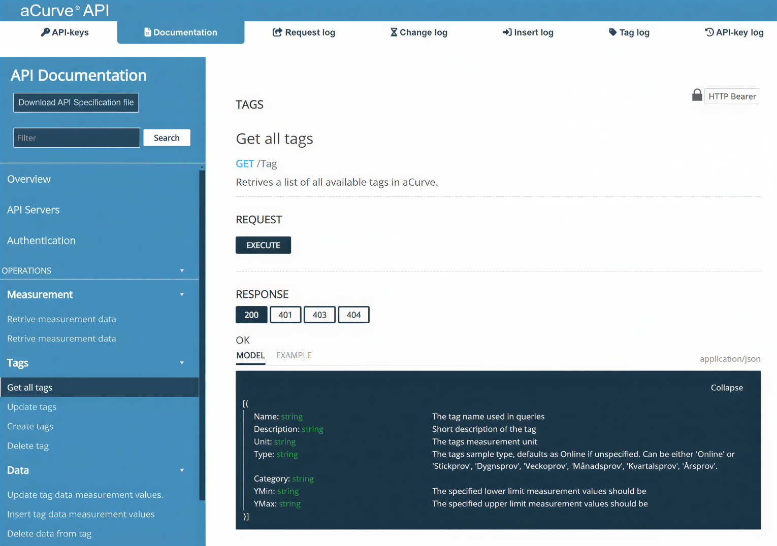
Task: Collapse the Measurement group arrow
Action: (182, 295)
